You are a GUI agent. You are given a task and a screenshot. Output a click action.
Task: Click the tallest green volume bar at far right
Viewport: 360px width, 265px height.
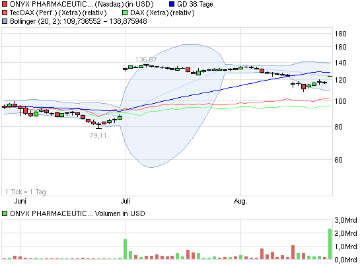tap(330, 244)
